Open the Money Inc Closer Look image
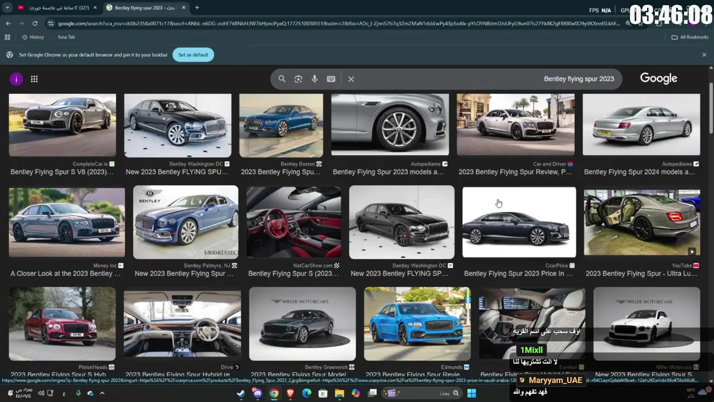714x402 pixels. pos(67,222)
